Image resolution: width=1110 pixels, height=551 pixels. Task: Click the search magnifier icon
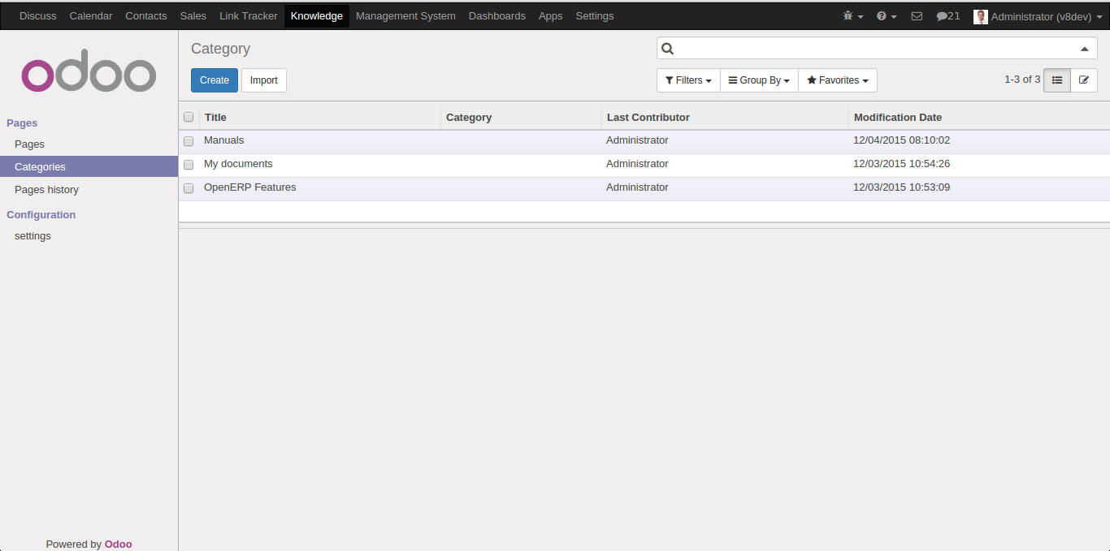tap(667, 48)
